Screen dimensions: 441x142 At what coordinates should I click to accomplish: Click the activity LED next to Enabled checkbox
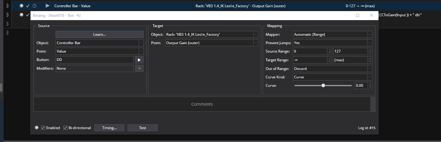pyautogui.click(x=37, y=128)
